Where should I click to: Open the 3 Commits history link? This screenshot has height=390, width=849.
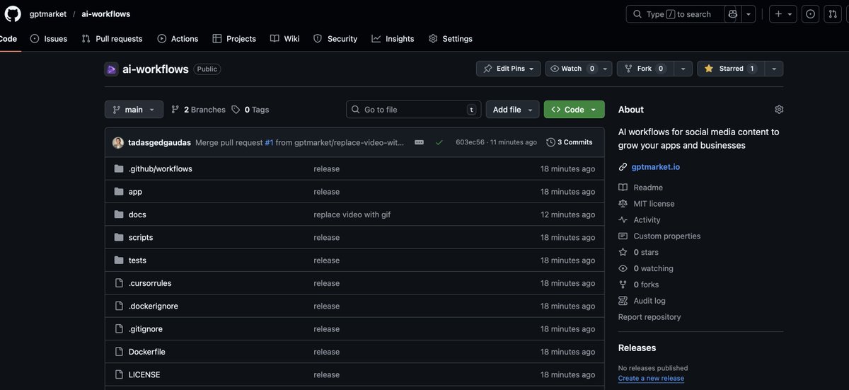pyautogui.click(x=570, y=142)
